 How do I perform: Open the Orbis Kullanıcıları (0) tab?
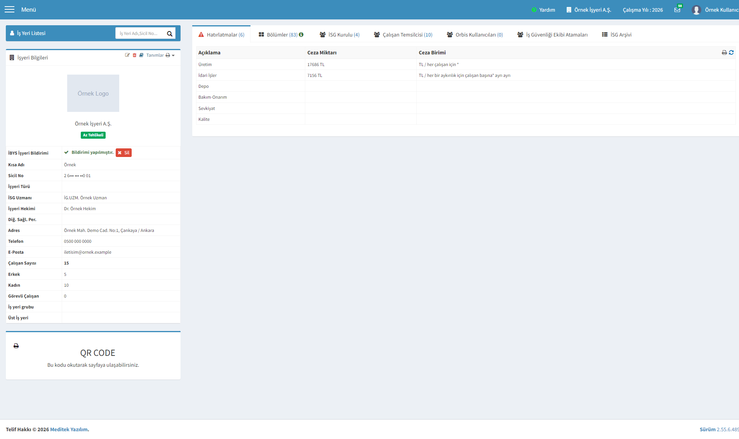(475, 35)
